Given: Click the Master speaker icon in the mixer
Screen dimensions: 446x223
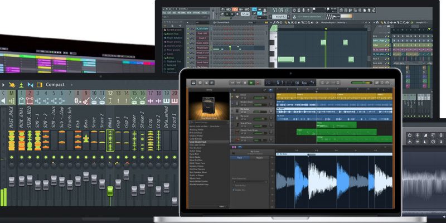Looking at the screenshot, I should pos(3,101).
